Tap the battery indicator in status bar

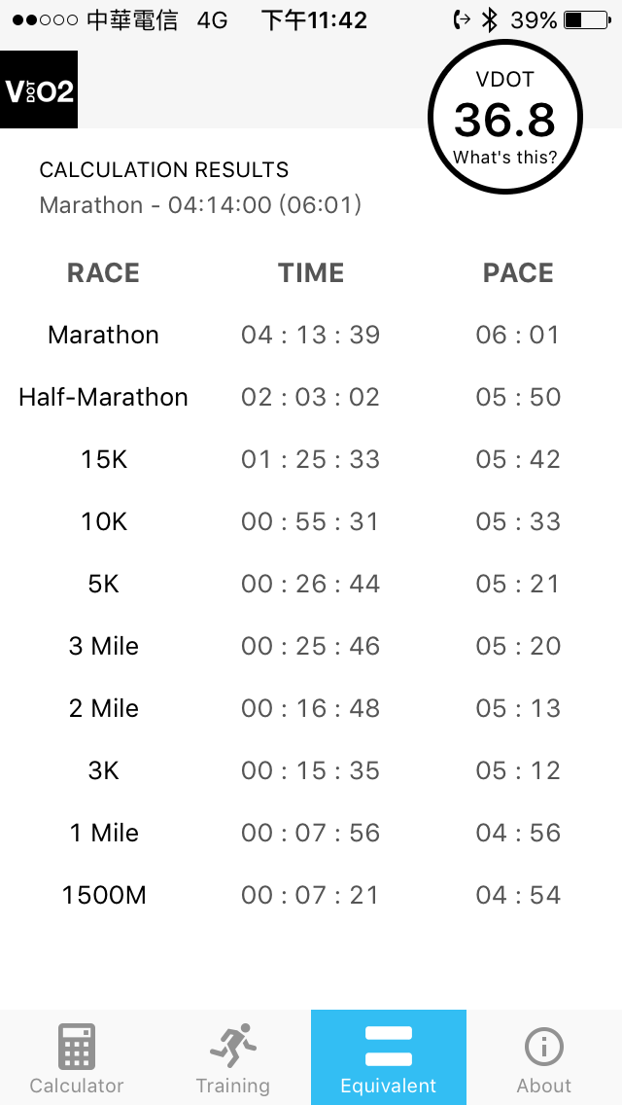587,20
